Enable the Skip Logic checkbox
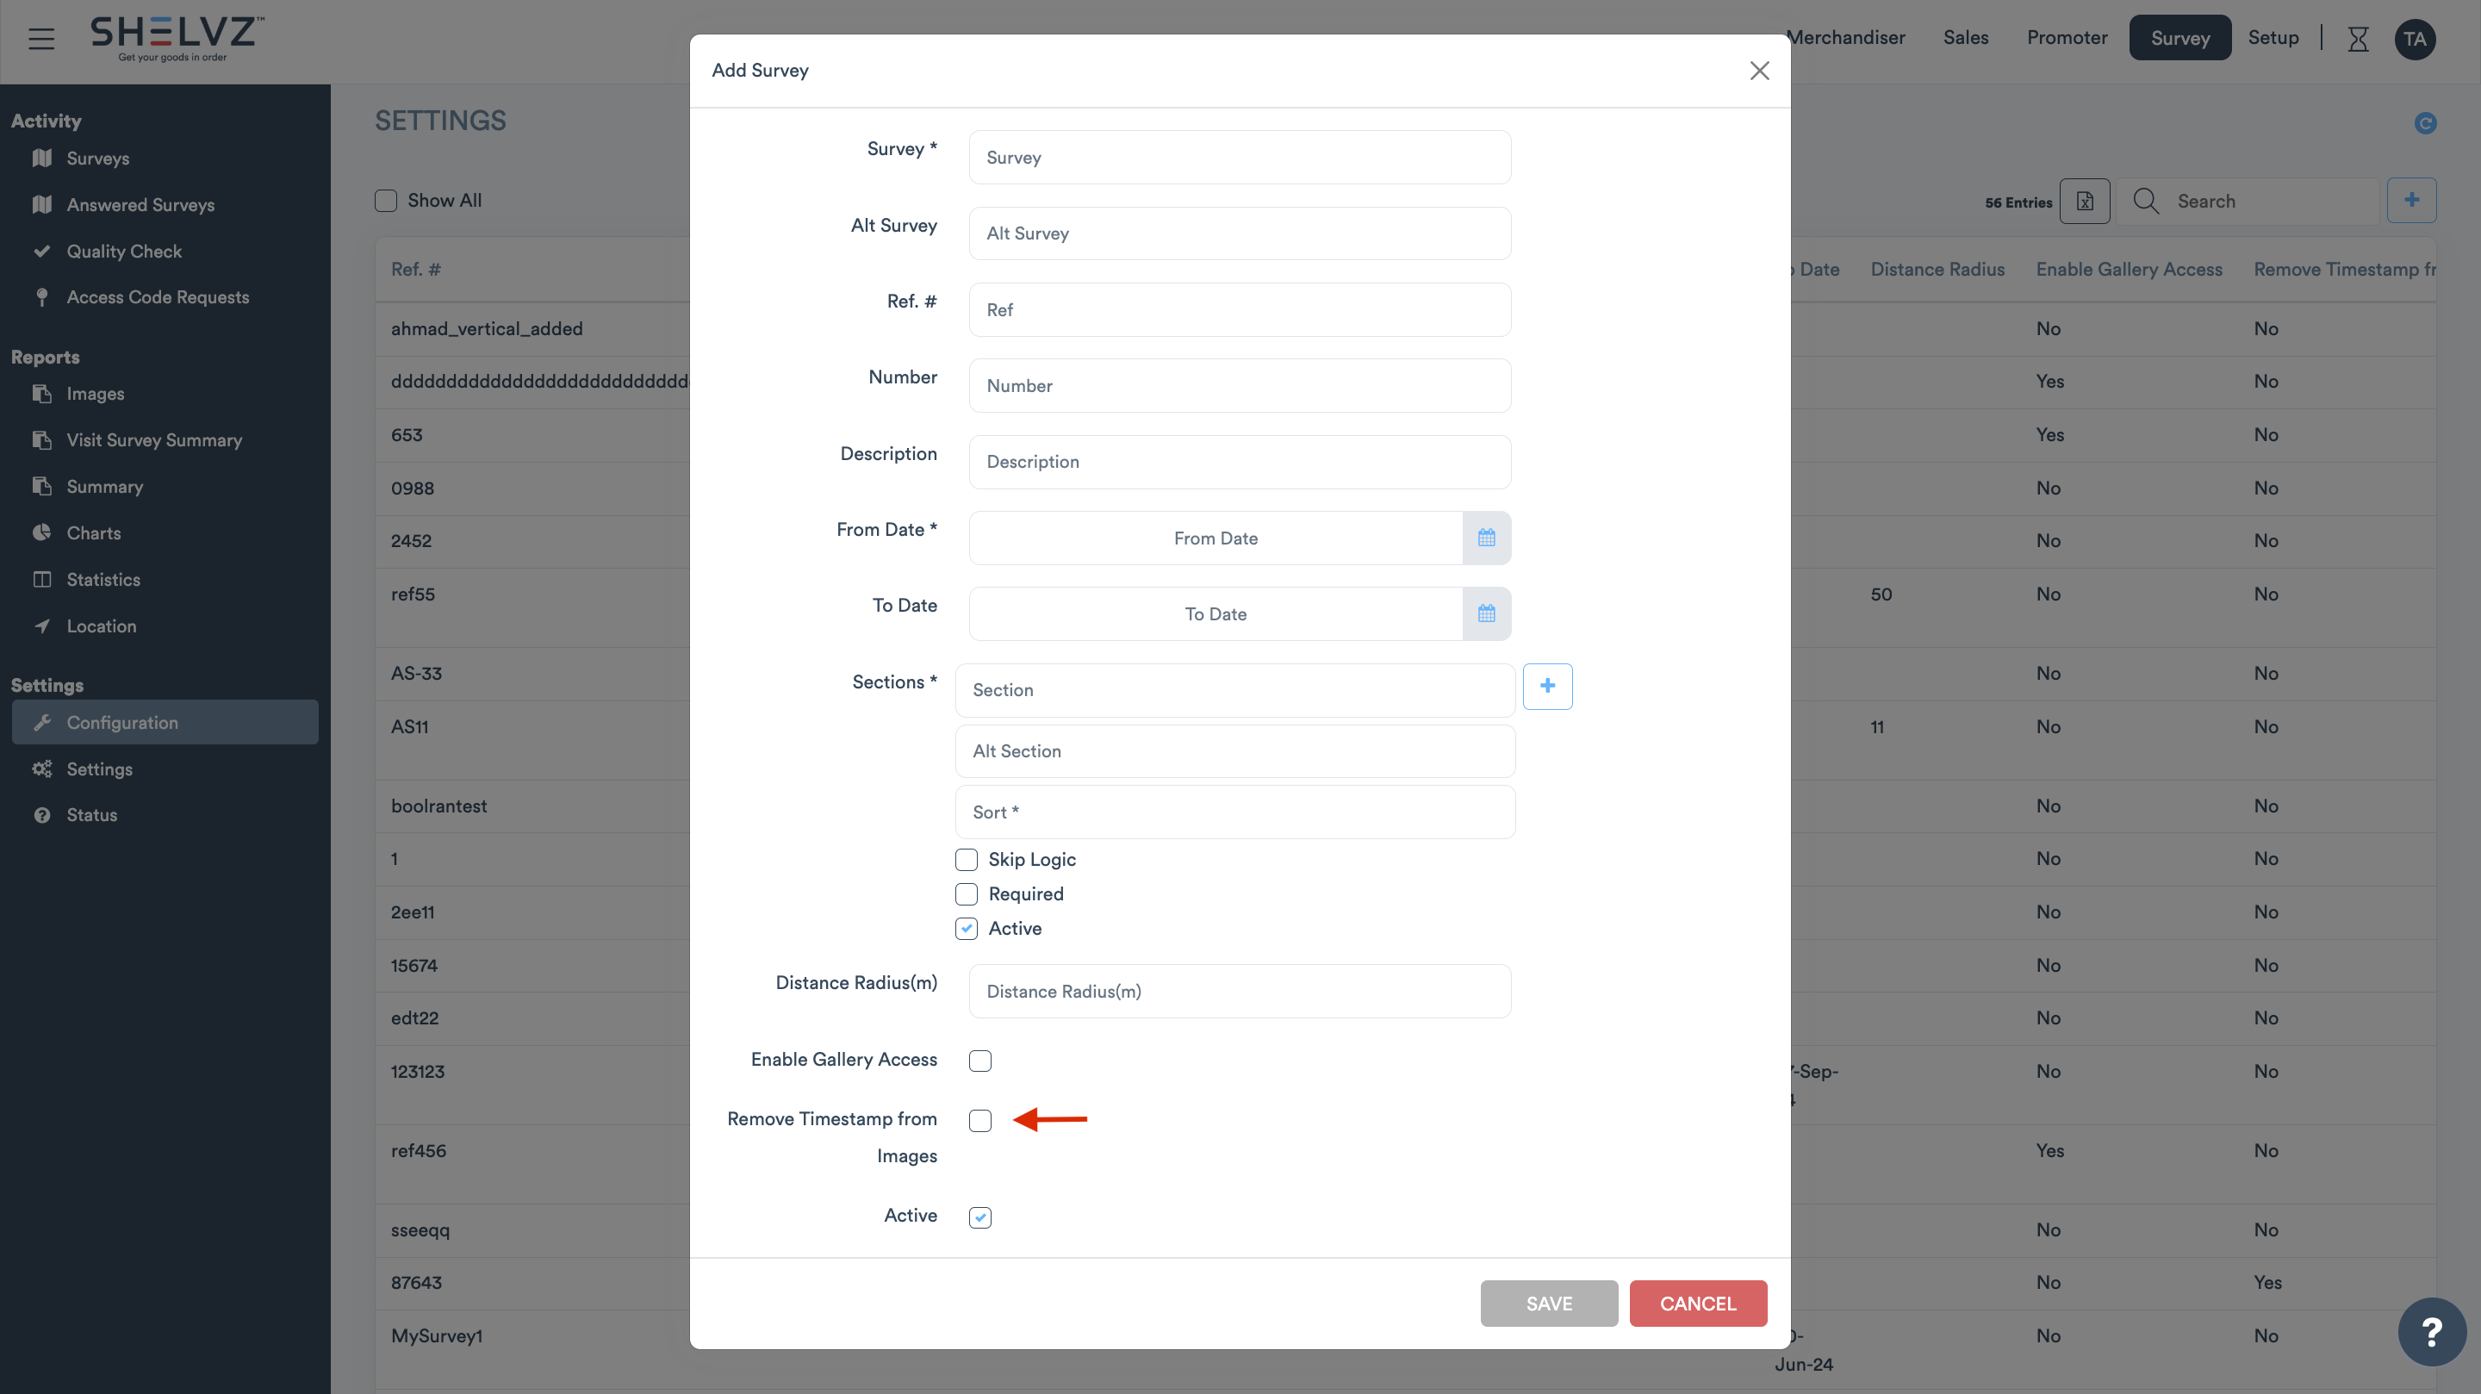Image resolution: width=2481 pixels, height=1394 pixels. (x=966, y=859)
